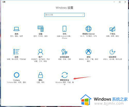
Task: Open the 应用 (Apps) list icon
Action: (x=16, y=52)
